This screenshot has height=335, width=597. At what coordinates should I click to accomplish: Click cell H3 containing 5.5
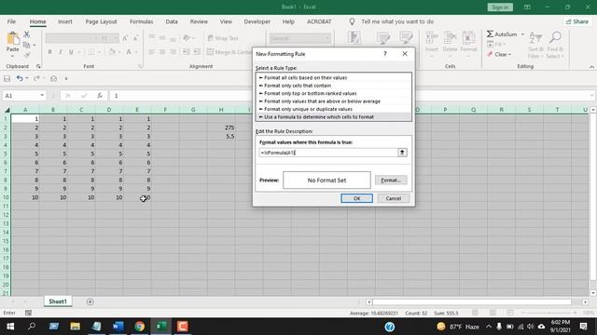(x=221, y=137)
